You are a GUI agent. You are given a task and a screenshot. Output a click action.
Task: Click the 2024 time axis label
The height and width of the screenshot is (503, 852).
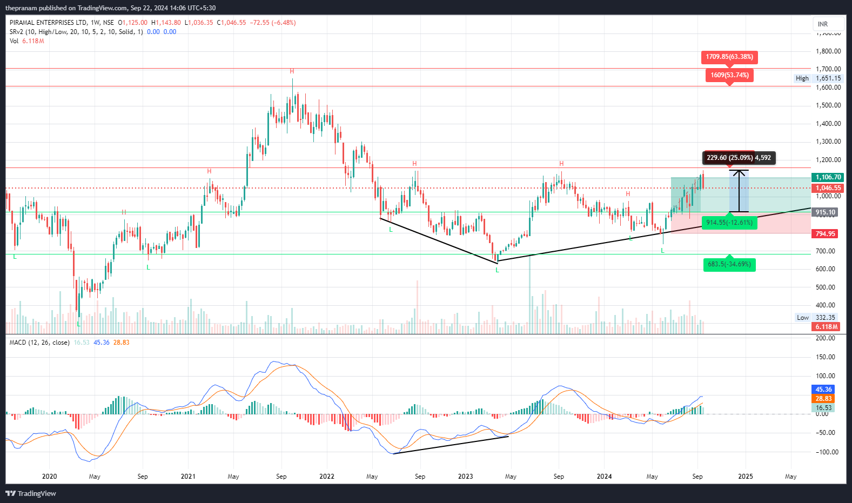[604, 477]
